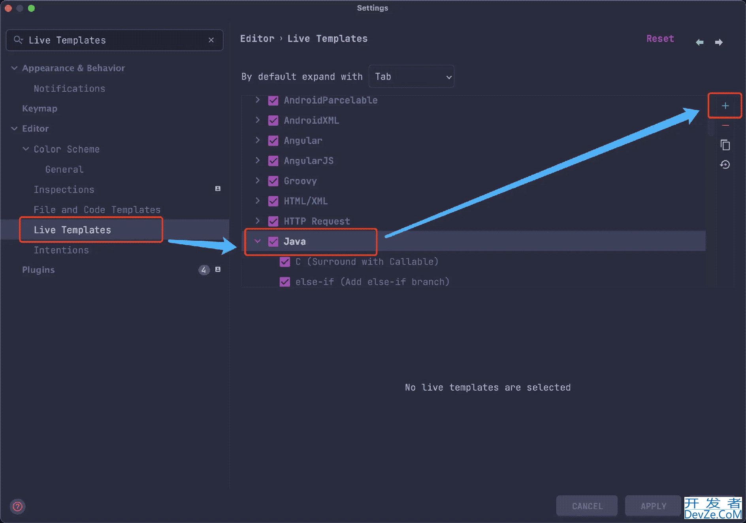Toggle the Angular group checkbox

(273, 141)
